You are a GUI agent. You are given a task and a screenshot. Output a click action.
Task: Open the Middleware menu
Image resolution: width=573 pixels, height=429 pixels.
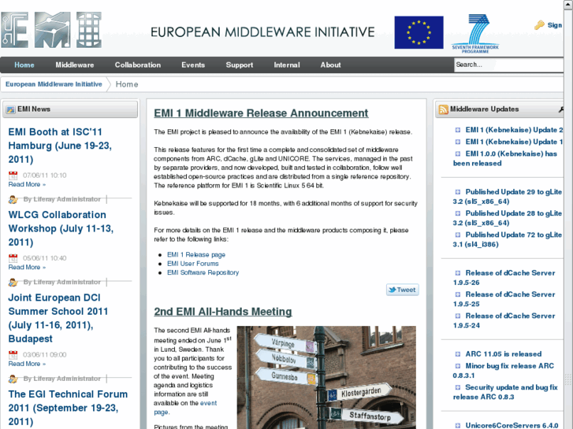pyautogui.click(x=75, y=65)
